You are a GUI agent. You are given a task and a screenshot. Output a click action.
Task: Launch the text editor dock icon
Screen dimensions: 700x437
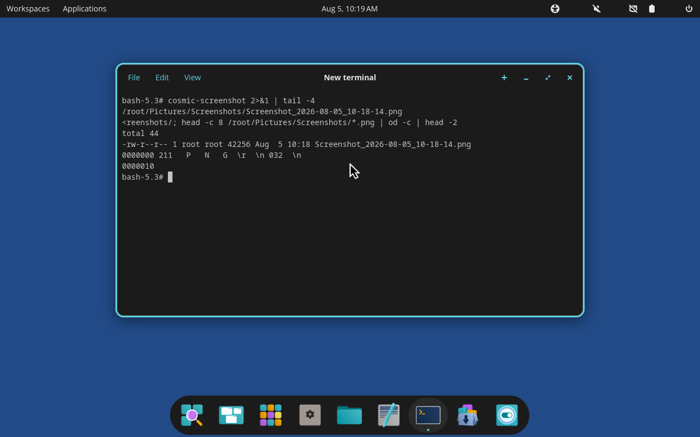click(389, 415)
